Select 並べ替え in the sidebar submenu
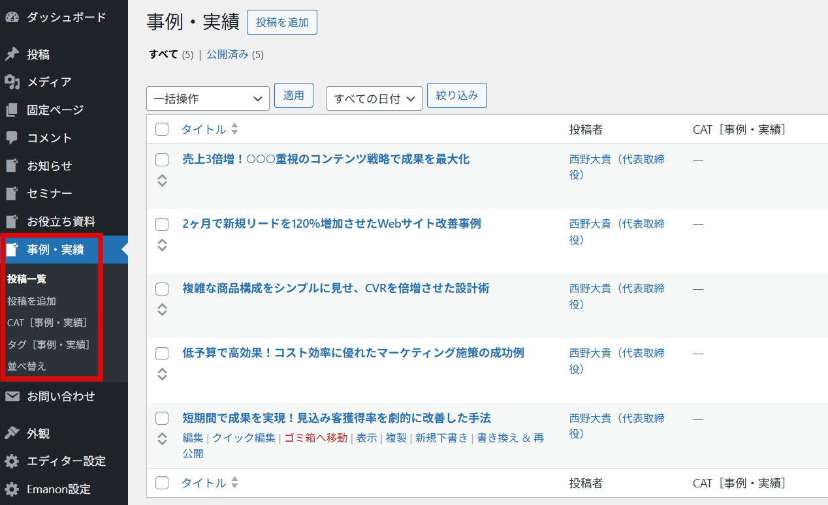Image resolution: width=828 pixels, height=505 pixels. [27, 366]
